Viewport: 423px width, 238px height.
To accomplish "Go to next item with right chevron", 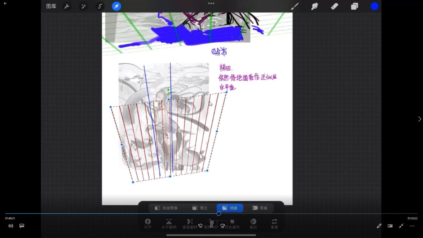I will point(420,119).
